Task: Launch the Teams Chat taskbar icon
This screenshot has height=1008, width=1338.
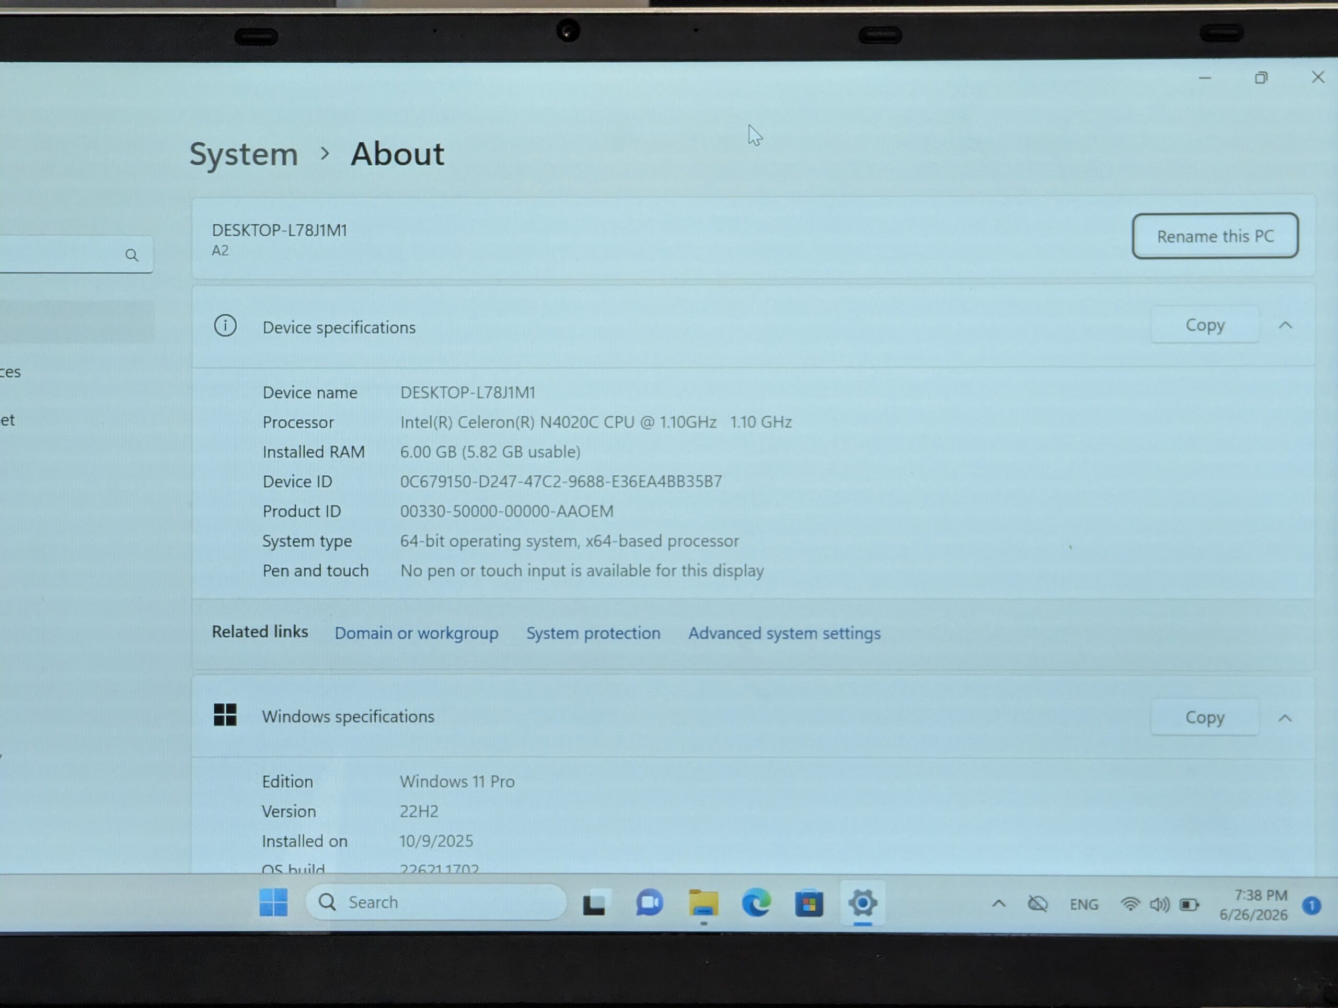Action: click(x=650, y=903)
